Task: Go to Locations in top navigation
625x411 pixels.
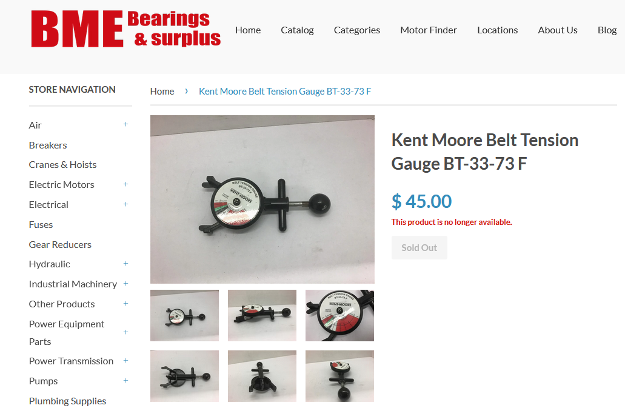Action: click(x=498, y=30)
